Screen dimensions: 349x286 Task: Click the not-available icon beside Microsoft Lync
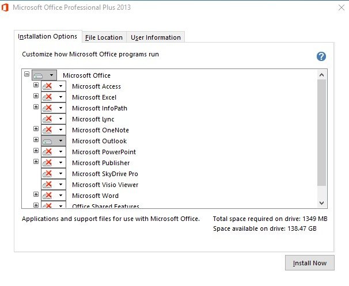pos(47,119)
